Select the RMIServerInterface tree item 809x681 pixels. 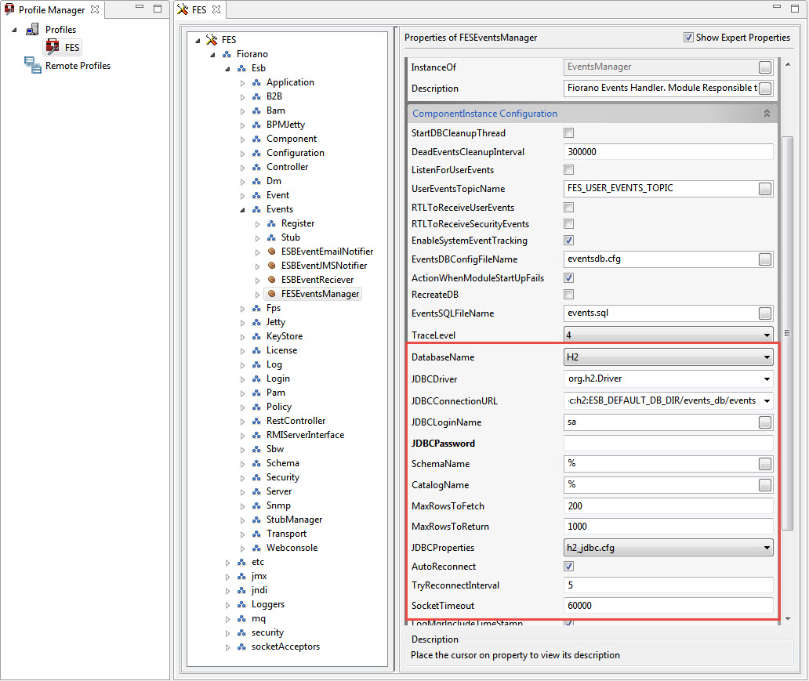305,435
